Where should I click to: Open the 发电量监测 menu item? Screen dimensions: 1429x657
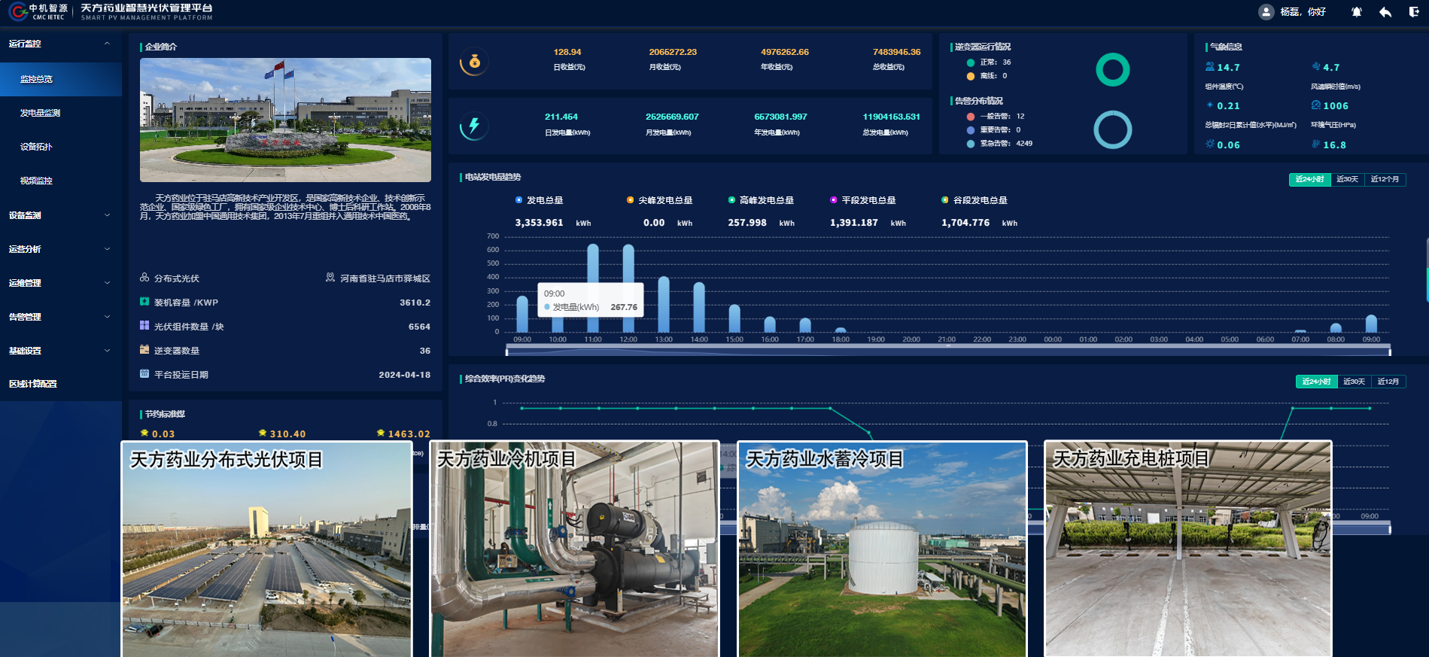[41, 113]
